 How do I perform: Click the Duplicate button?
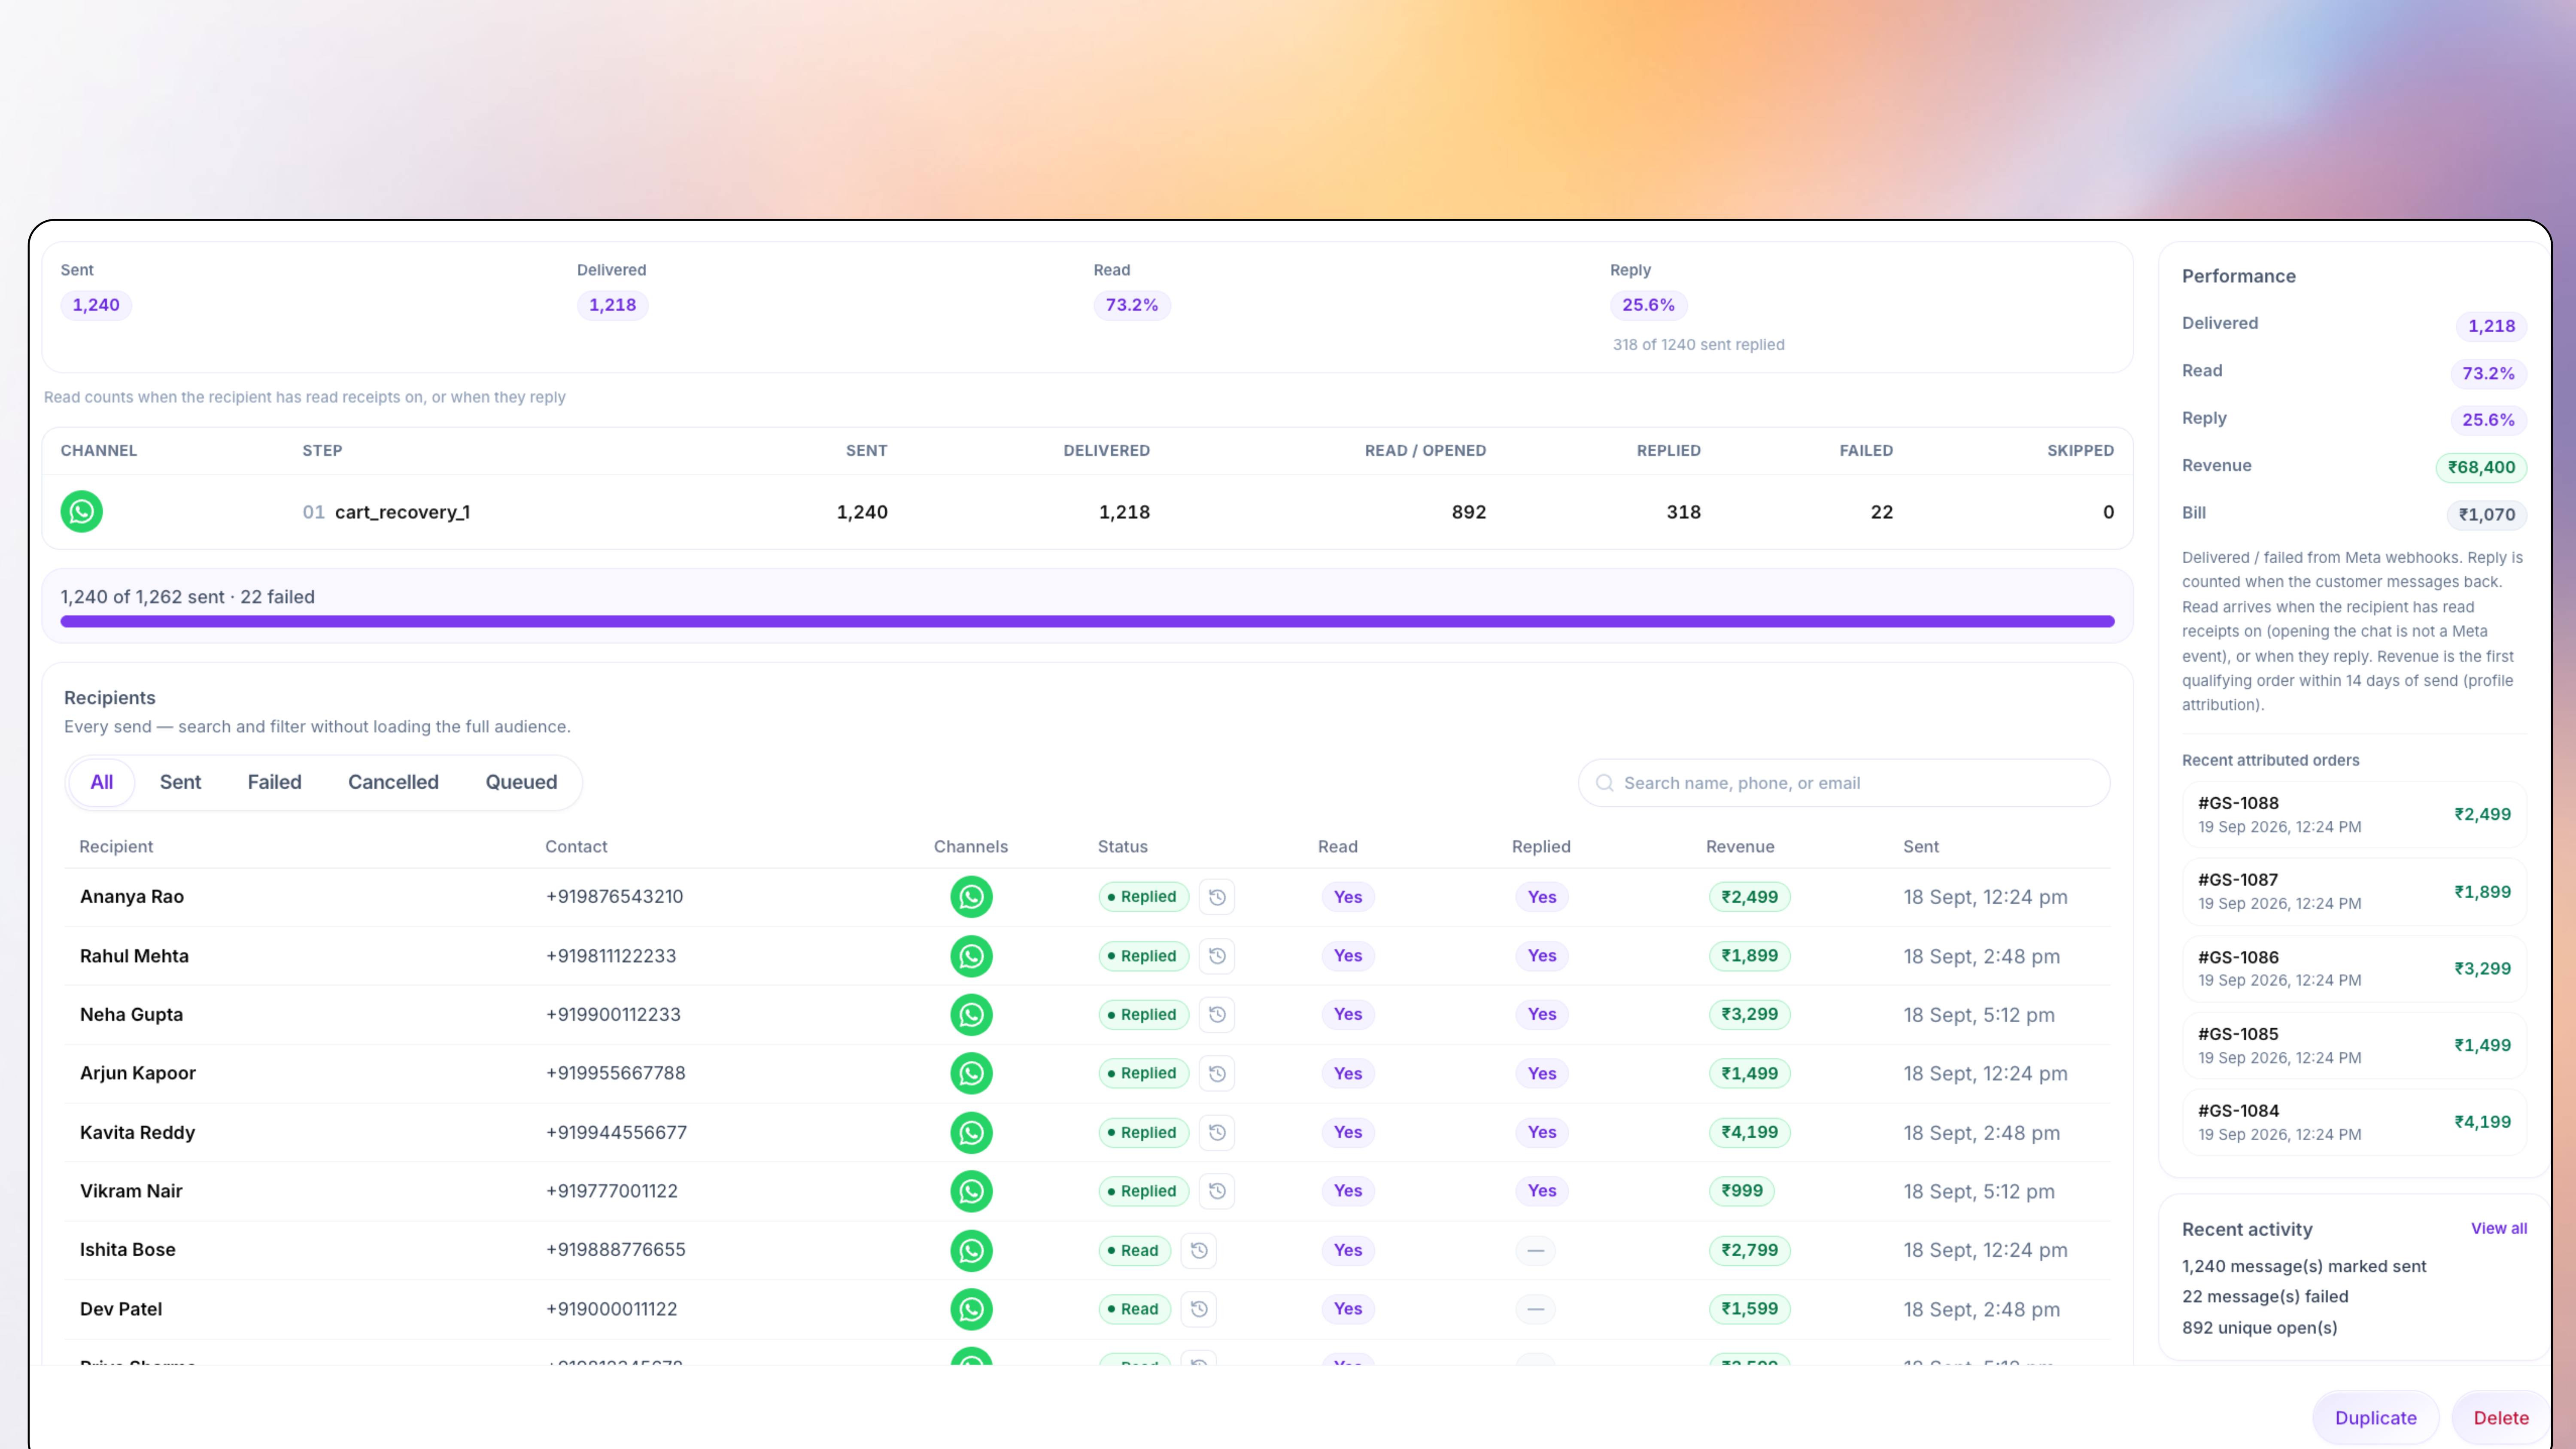tap(2375, 1418)
